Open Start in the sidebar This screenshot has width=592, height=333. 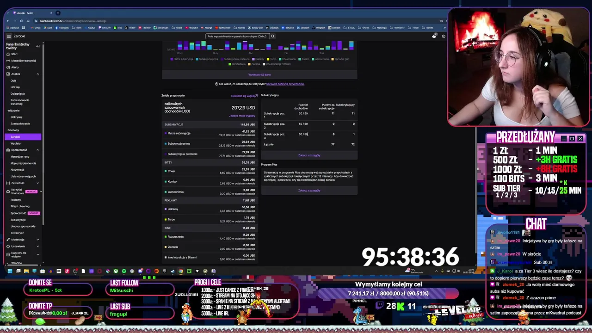(14, 54)
